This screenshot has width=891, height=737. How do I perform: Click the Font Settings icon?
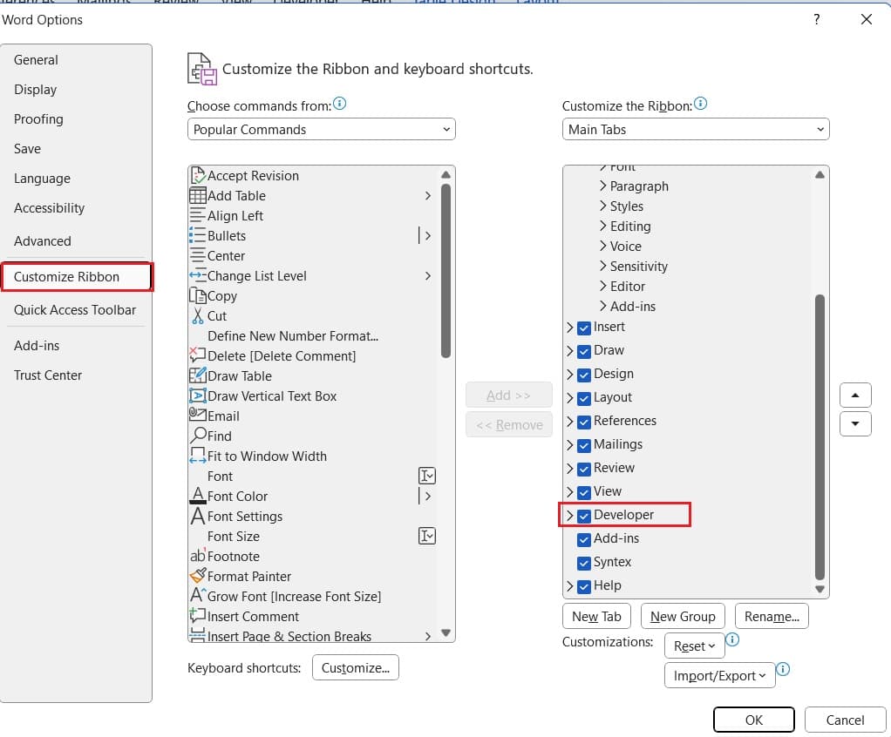click(x=197, y=516)
